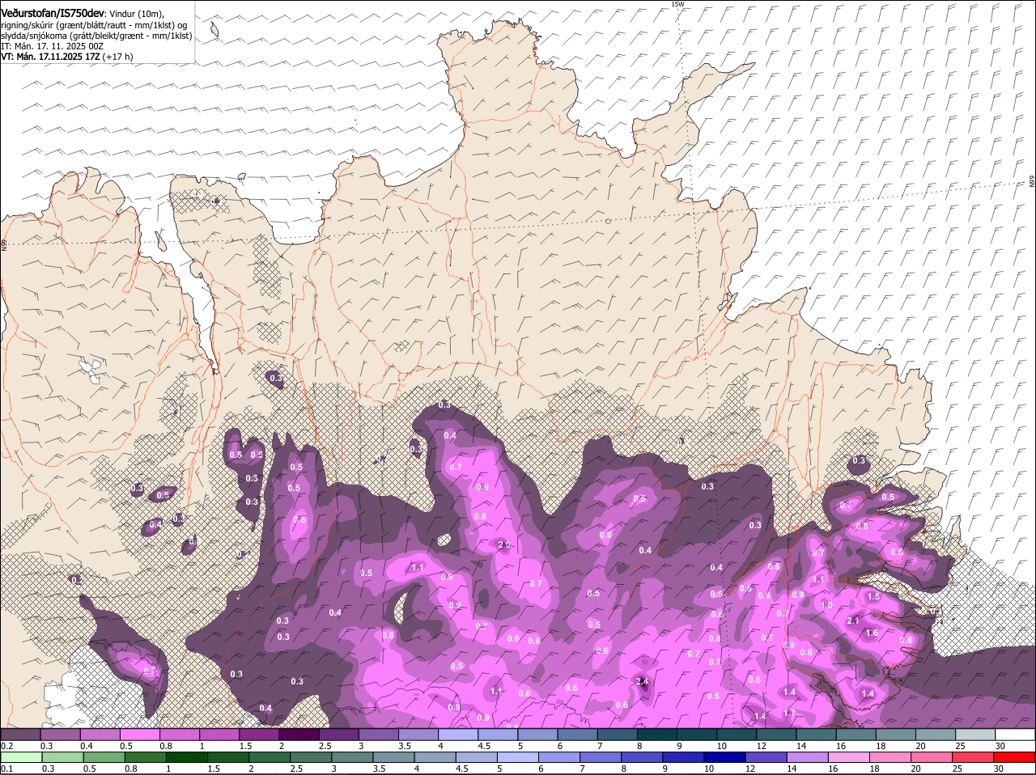This screenshot has height=775, width=1036.
Task: Click the palest green swatch labeled 0.1
Action: pyautogui.click(x=21, y=757)
